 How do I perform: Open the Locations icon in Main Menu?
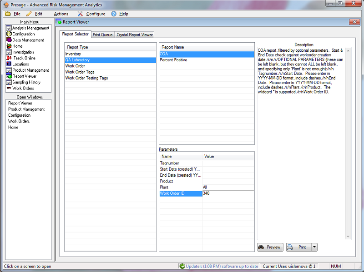(x=9, y=64)
